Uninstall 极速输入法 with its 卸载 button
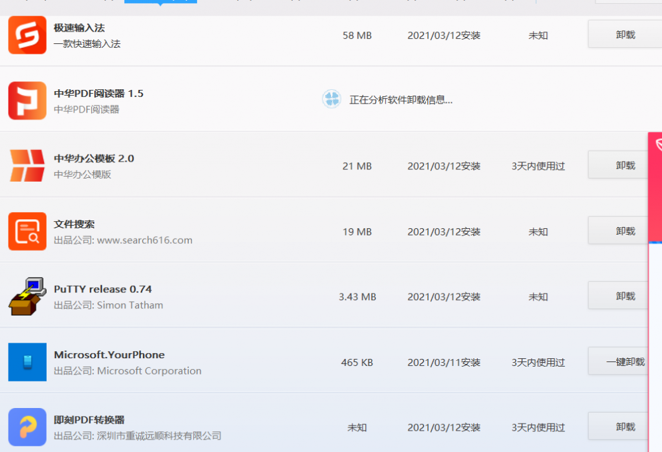The width and height of the screenshot is (662, 452). tap(625, 35)
